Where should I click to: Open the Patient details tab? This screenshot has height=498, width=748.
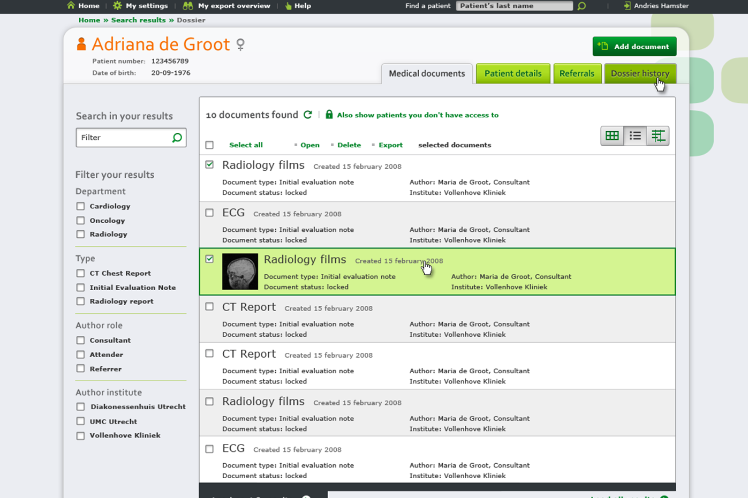pos(512,73)
